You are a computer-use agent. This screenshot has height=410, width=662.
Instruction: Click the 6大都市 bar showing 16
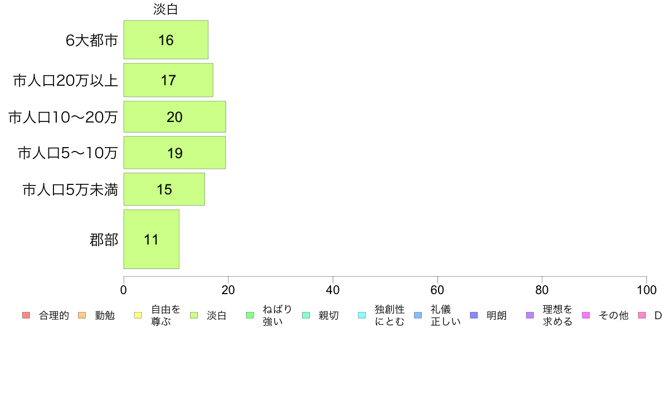tap(166, 40)
